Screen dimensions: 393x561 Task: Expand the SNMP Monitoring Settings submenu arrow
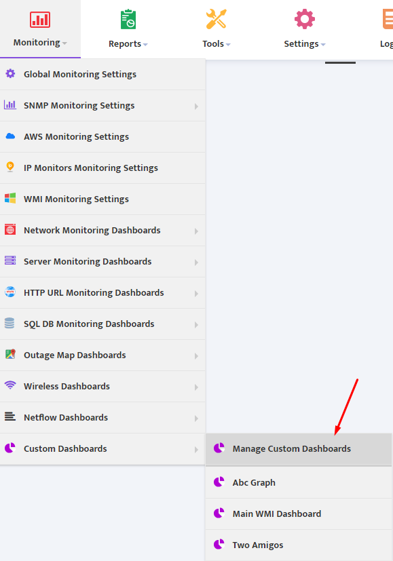click(x=196, y=107)
